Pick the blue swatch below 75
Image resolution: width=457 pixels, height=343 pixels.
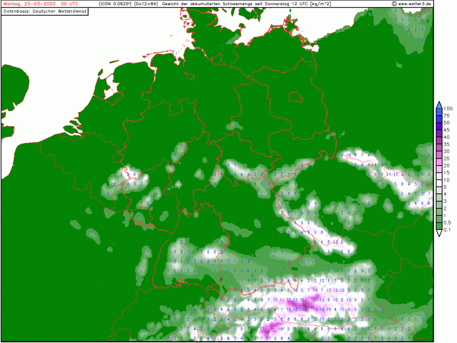(x=439, y=119)
